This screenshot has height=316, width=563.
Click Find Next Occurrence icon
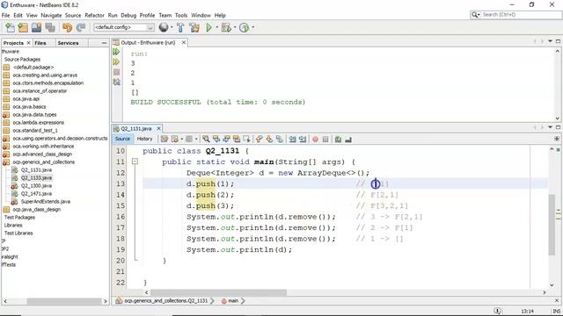[226, 140]
